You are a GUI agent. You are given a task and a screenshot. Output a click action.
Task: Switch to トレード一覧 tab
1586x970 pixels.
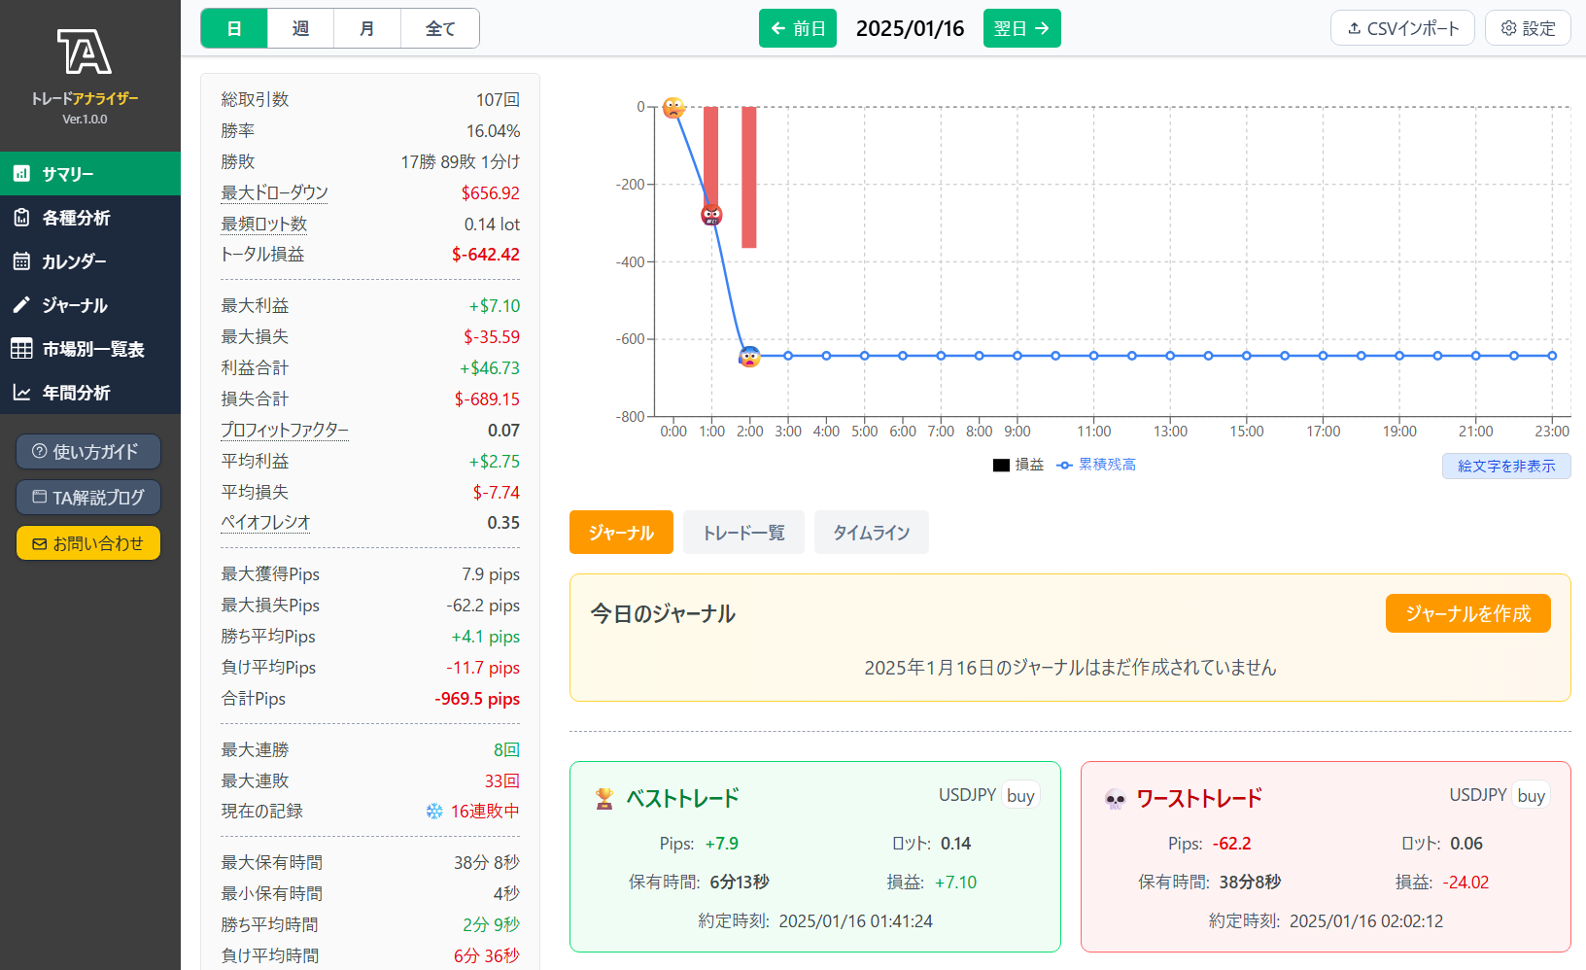point(743,533)
